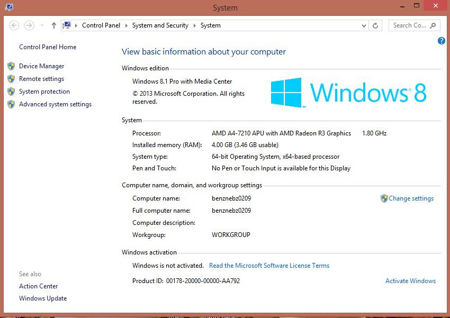Open recent locations dropdown arrow
The image size is (450, 318).
[42, 25]
